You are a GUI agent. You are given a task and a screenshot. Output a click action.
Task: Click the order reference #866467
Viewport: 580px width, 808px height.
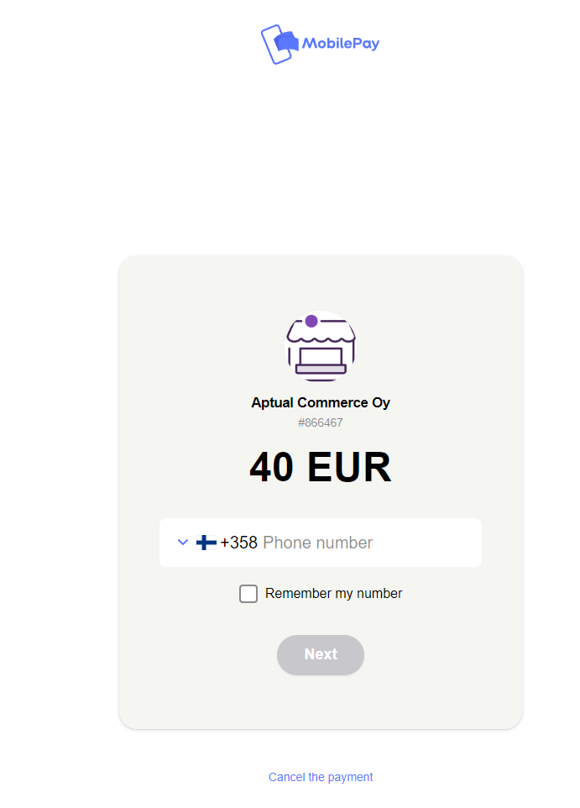321,422
